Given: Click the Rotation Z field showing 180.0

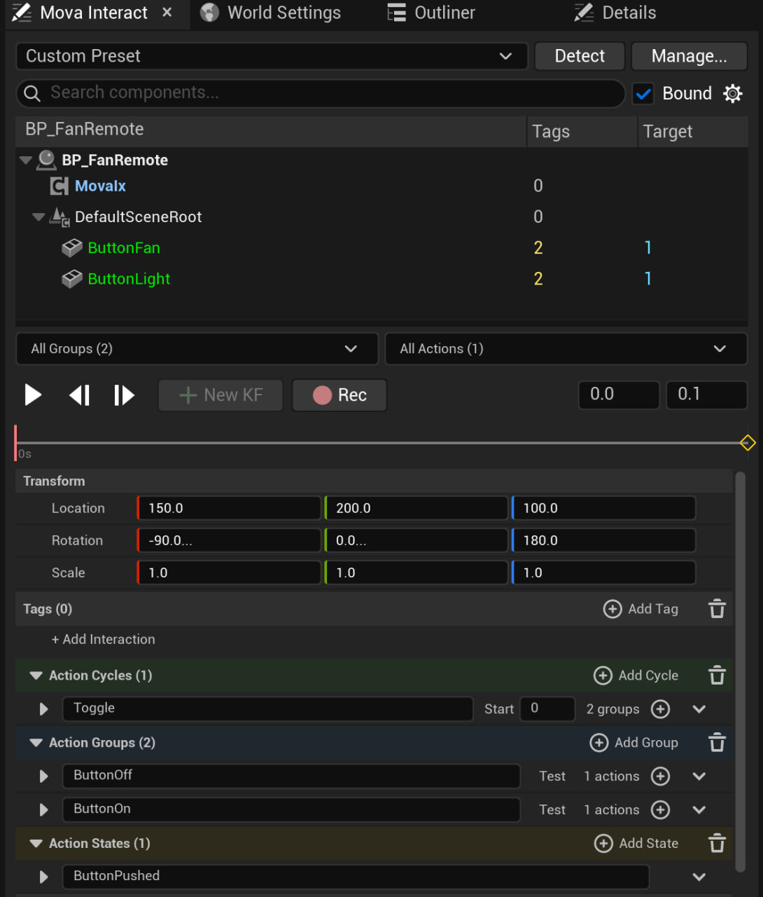Looking at the screenshot, I should pos(604,540).
